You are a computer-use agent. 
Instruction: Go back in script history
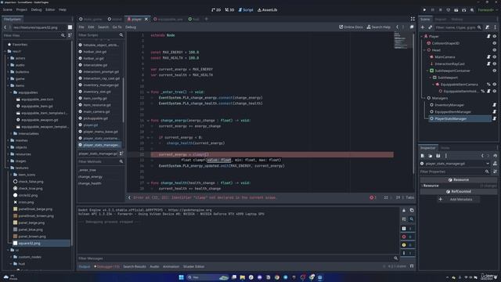coord(398,27)
